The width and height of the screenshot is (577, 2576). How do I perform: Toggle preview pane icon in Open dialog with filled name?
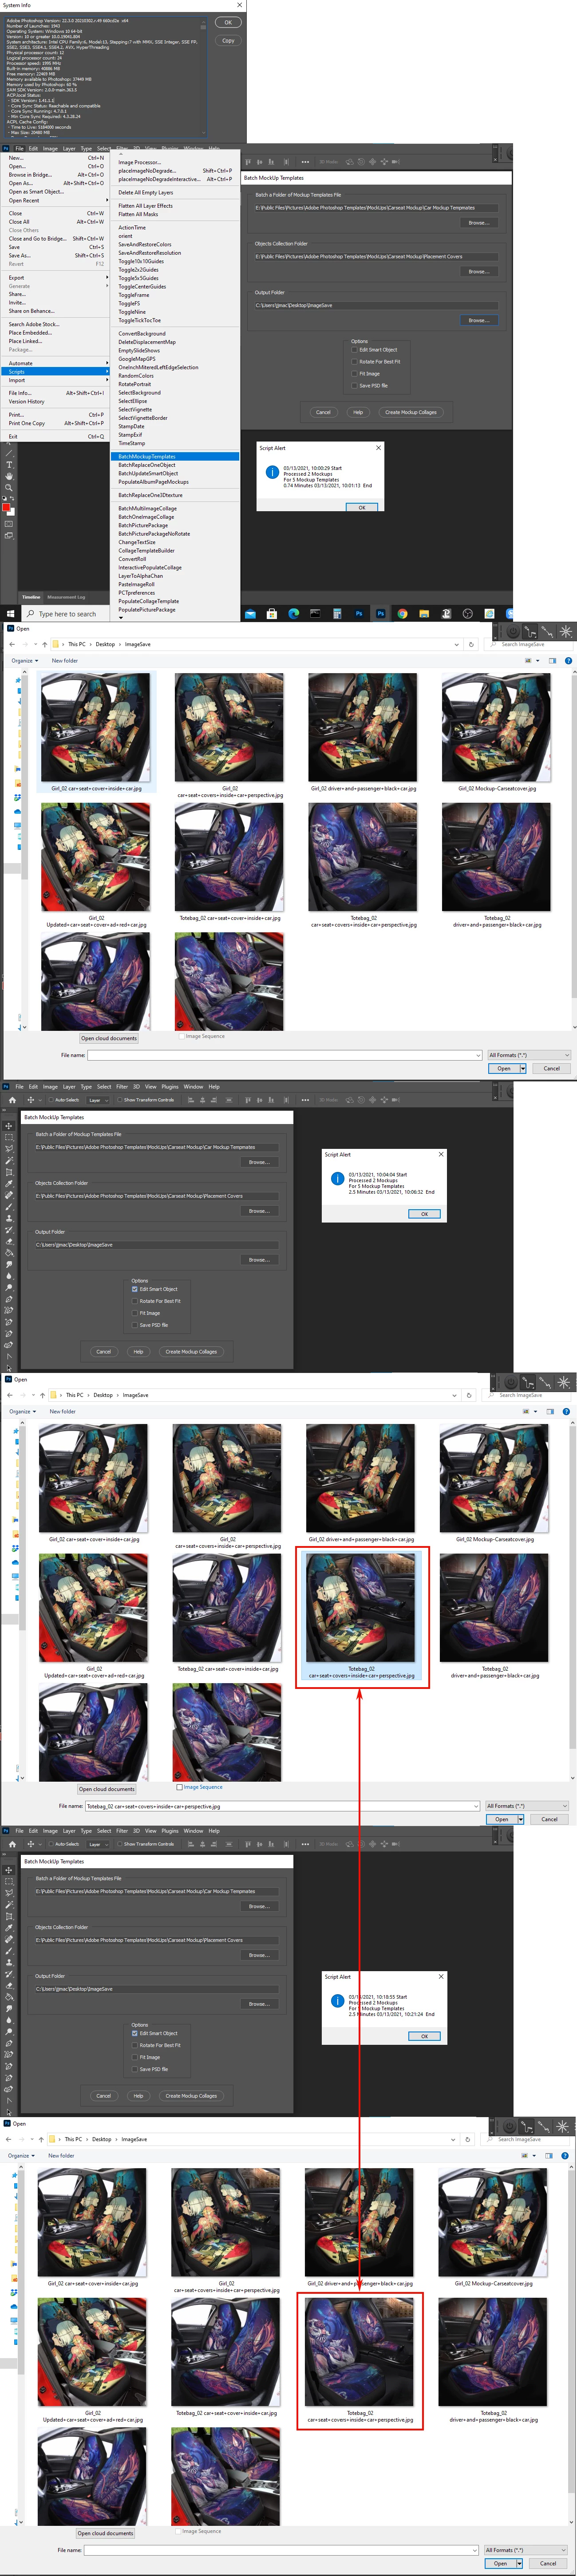click(550, 1412)
